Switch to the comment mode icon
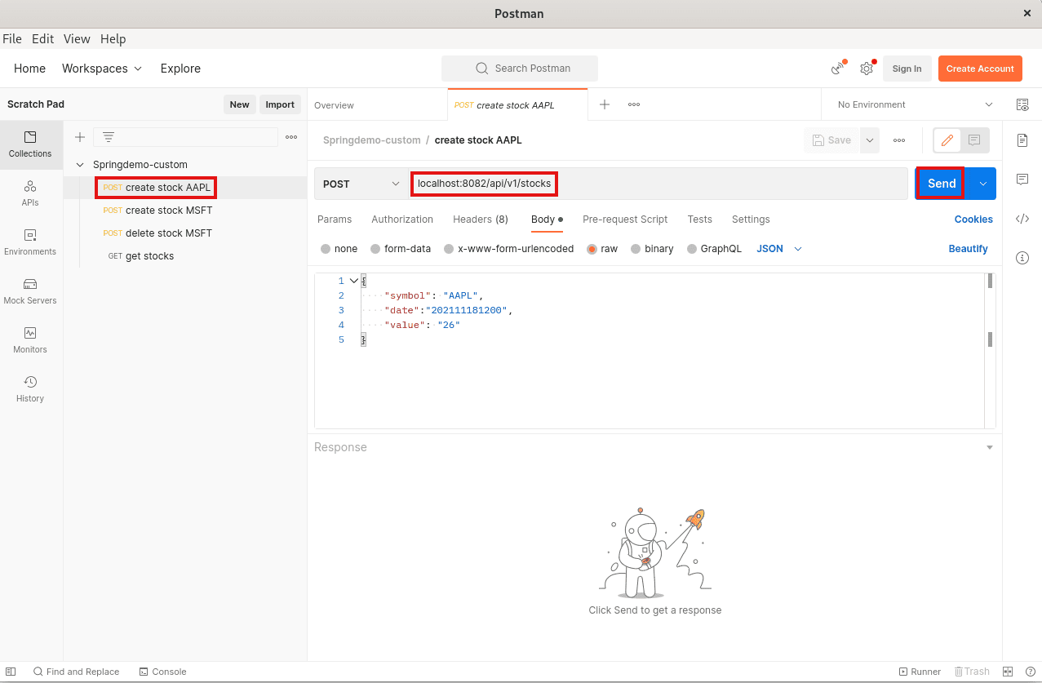Screen dimensions: 1042x683 974,140
